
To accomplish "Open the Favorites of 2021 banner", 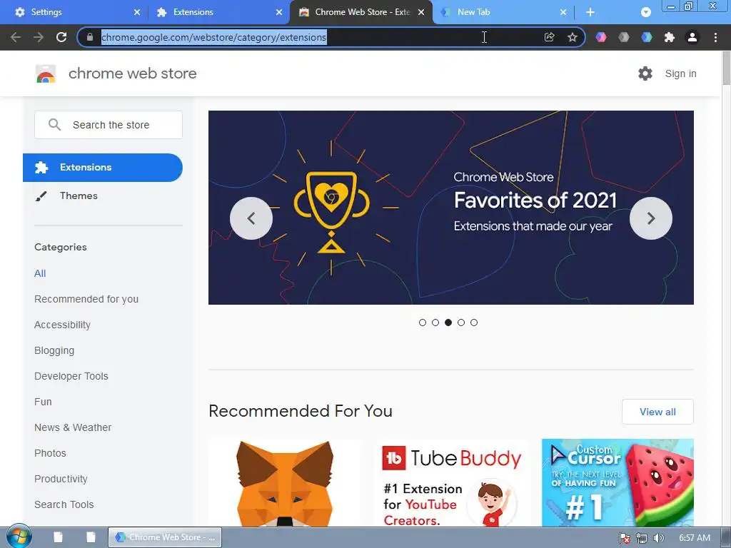I will [451, 208].
